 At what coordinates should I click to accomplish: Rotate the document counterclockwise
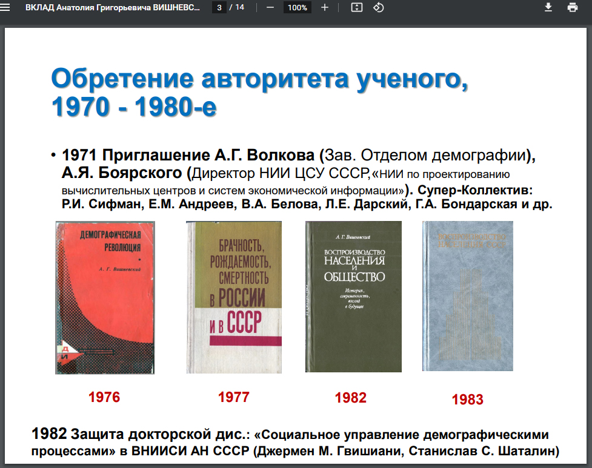pyautogui.click(x=379, y=8)
